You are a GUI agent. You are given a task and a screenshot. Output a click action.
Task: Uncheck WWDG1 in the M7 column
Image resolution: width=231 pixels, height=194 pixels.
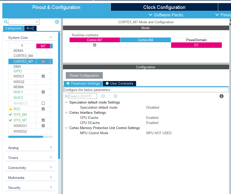43,126
